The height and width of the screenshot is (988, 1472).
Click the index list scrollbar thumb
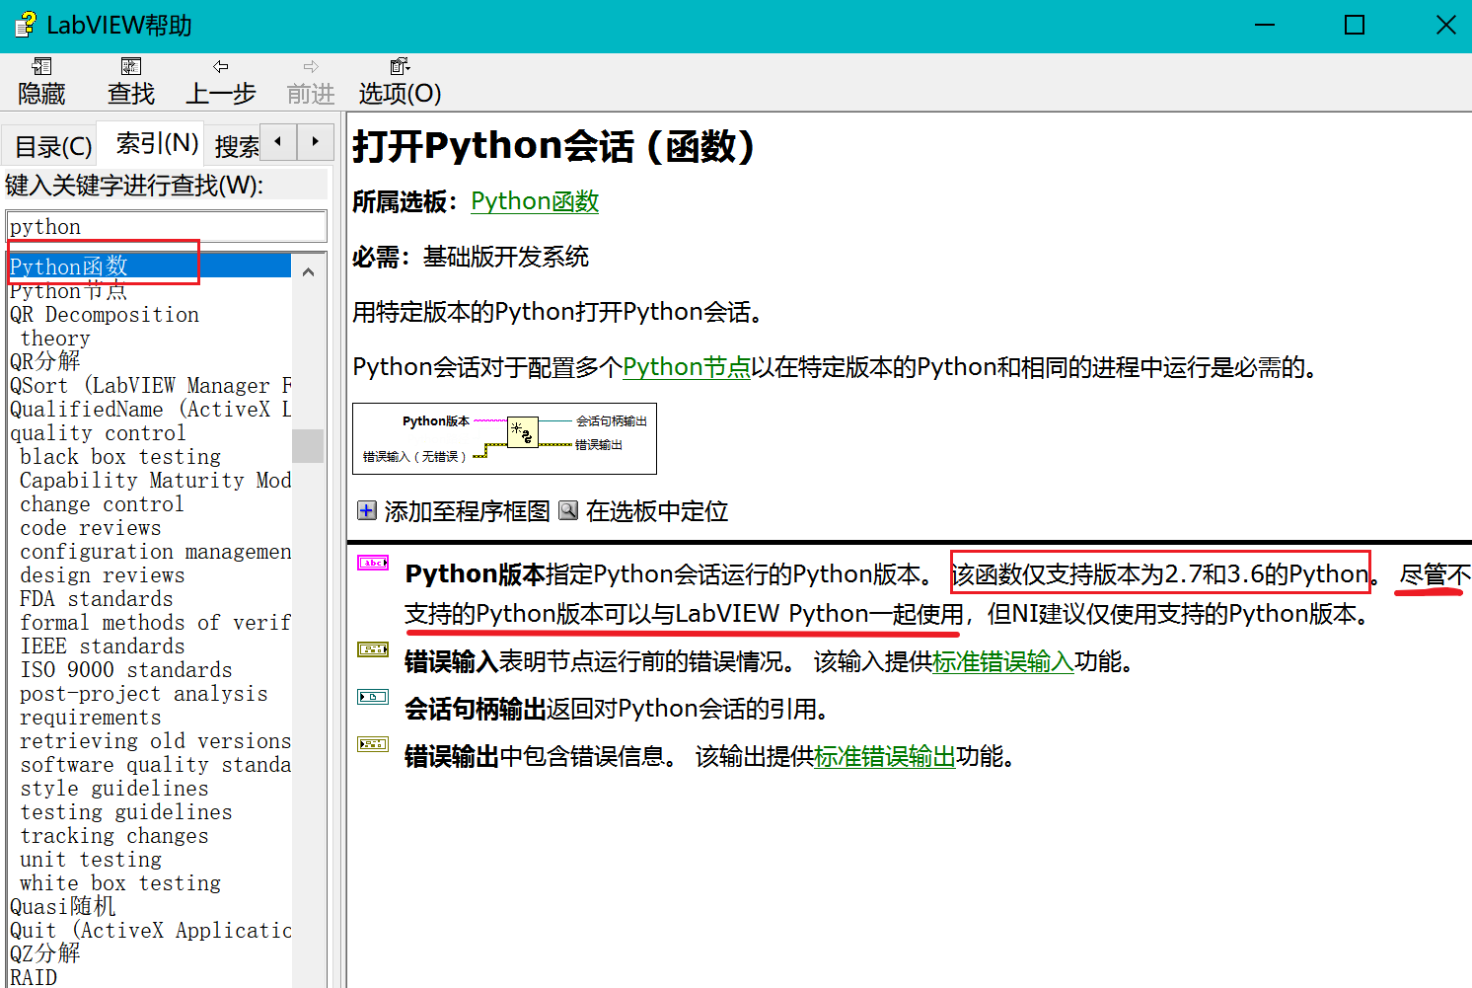pos(308,446)
